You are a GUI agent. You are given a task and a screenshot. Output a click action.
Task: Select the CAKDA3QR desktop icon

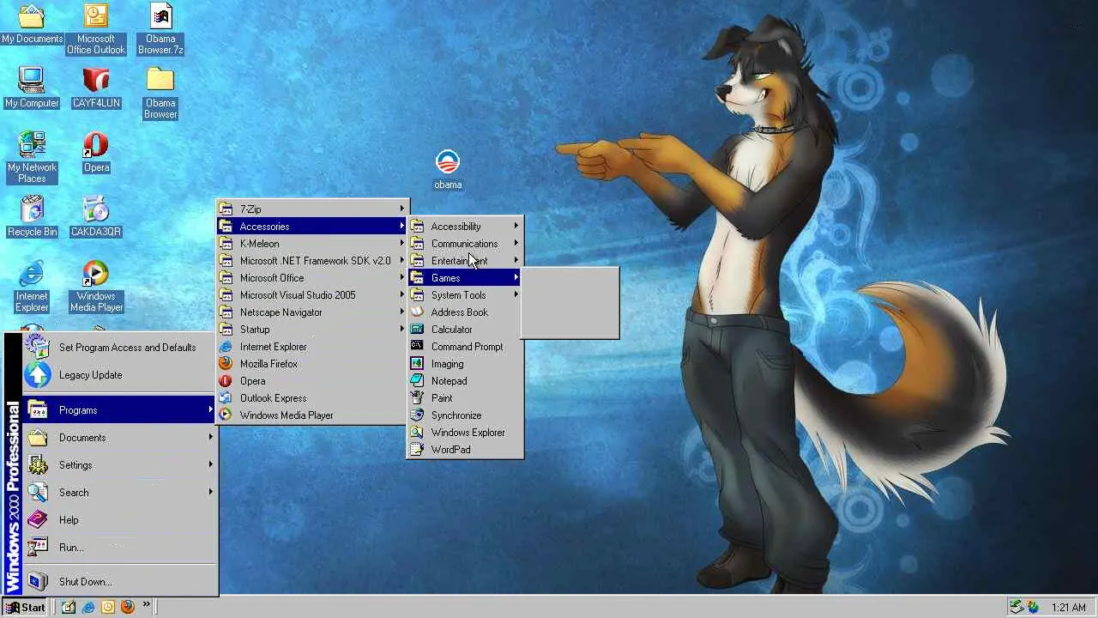[x=96, y=216]
